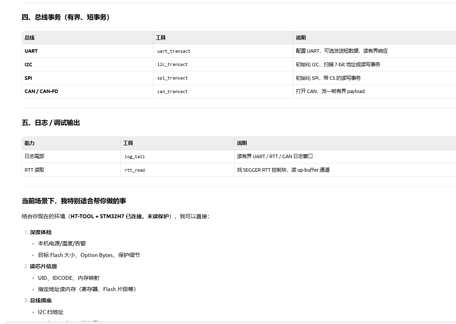
Task: Click the uart_transact tool name
Action: point(173,51)
